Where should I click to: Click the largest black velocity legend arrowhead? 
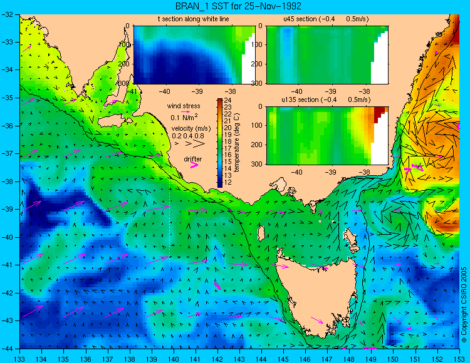click(199, 144)
